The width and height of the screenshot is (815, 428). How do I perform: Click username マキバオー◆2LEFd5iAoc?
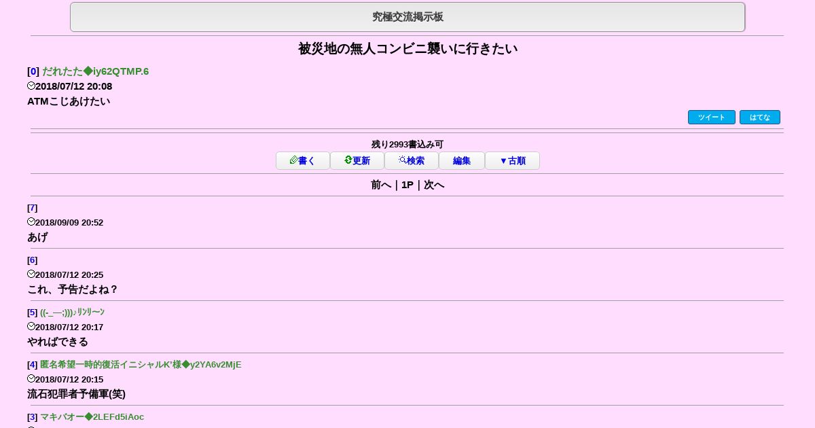pos(92,417)
